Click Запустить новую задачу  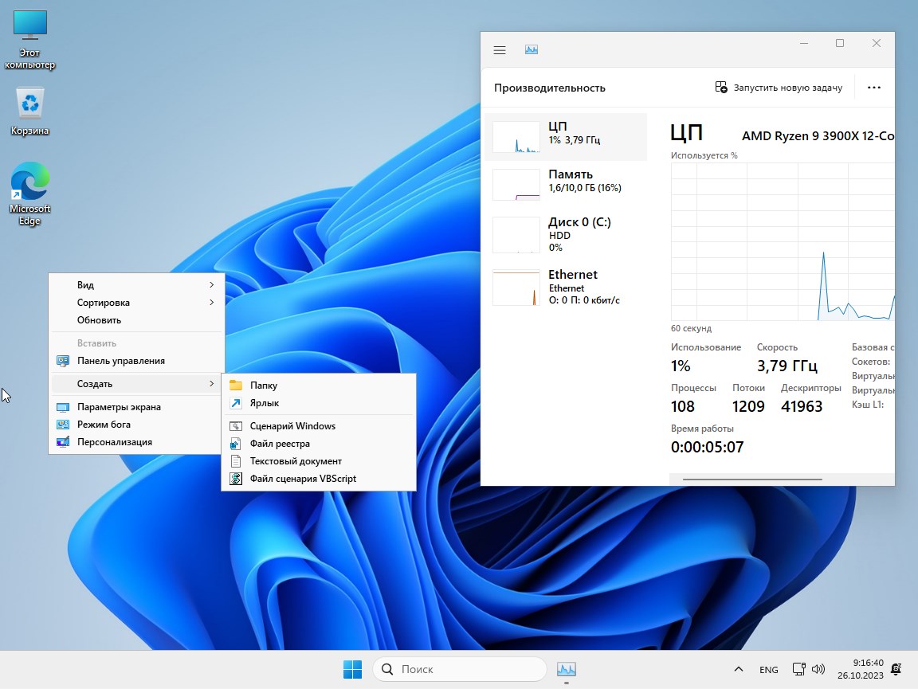[x=779, y=88]
